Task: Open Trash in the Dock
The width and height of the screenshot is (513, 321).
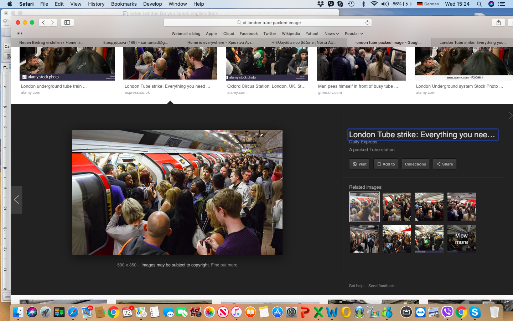Action: tap(494, 312)
